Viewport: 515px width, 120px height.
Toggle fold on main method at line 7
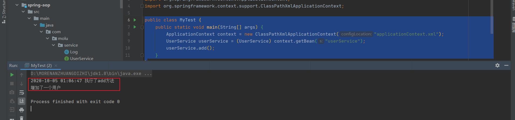point(142,27)
